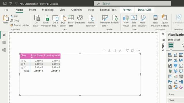Insert the key influencers visual
The image size is (184, 103).
(175, 82)
